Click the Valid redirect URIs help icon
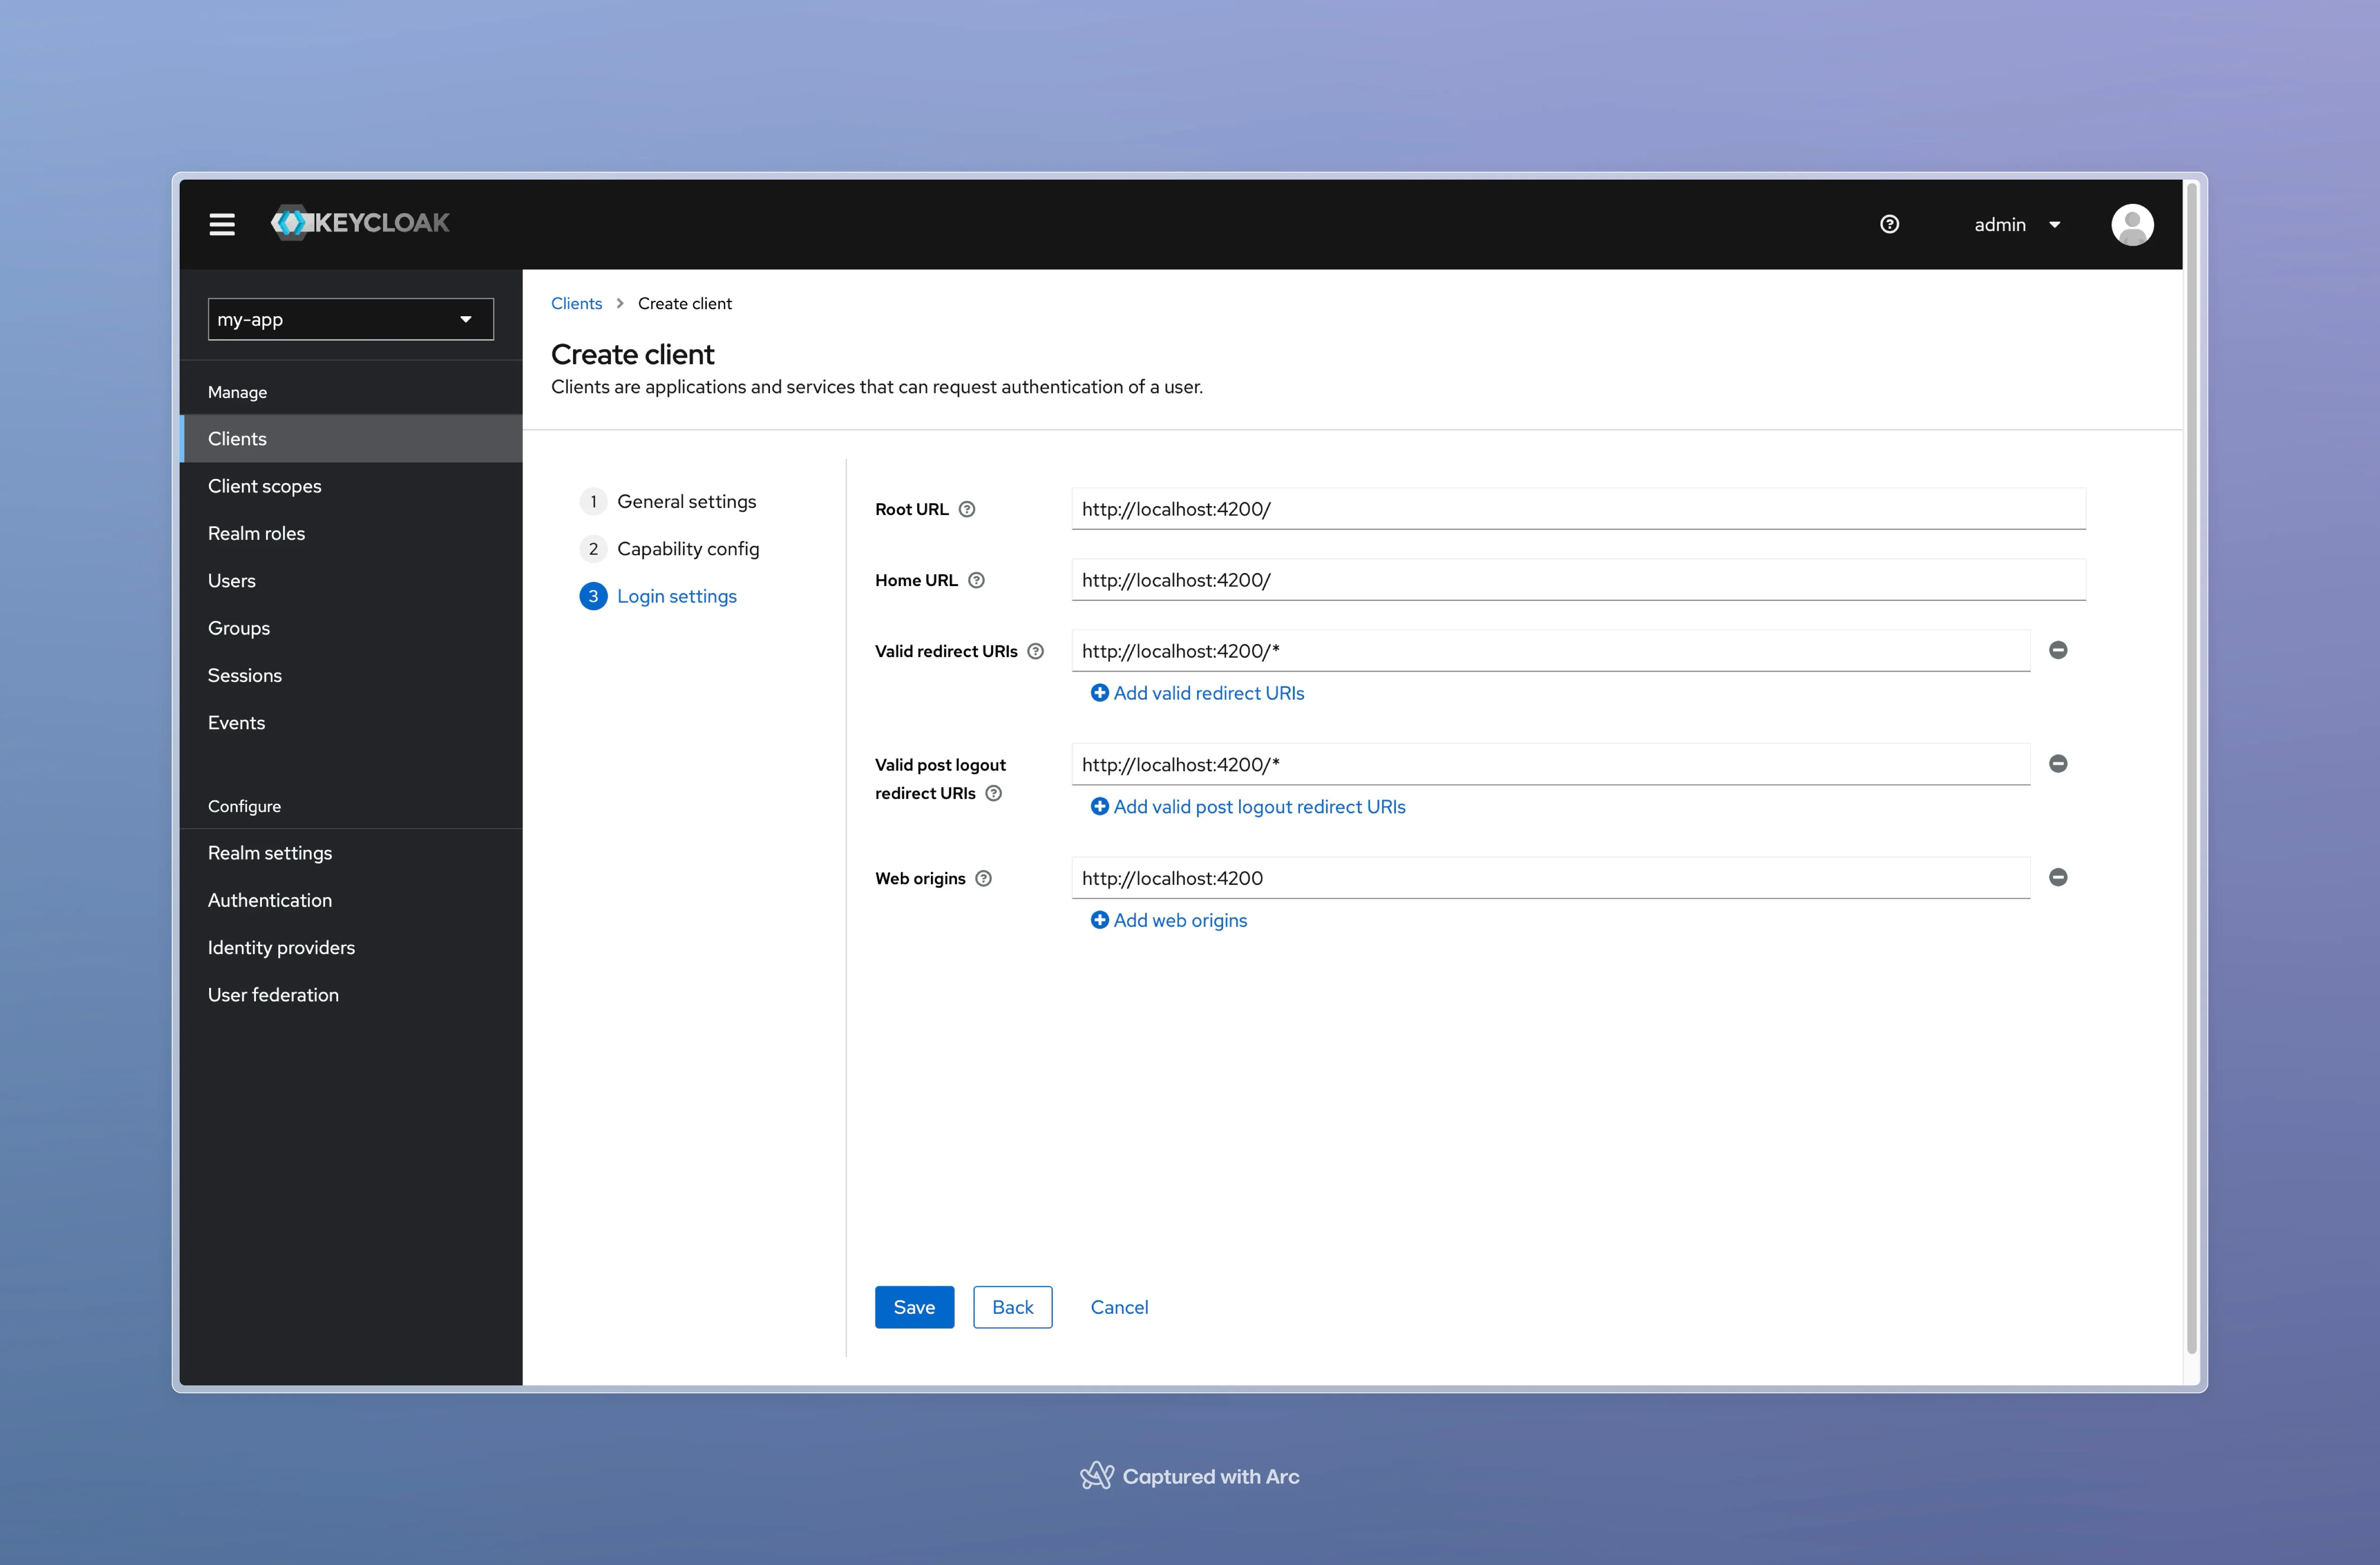The height and width of the screenshot is (1565, 2380). [1037, 650]
